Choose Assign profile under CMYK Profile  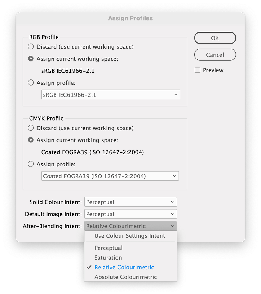tap(31, 164)
